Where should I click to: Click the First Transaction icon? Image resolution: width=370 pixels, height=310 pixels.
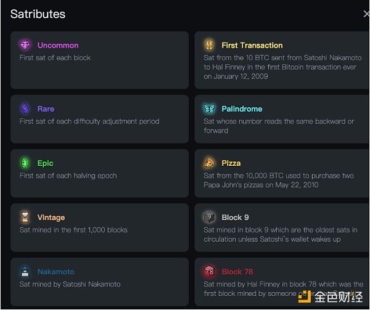tap(209, 45)
